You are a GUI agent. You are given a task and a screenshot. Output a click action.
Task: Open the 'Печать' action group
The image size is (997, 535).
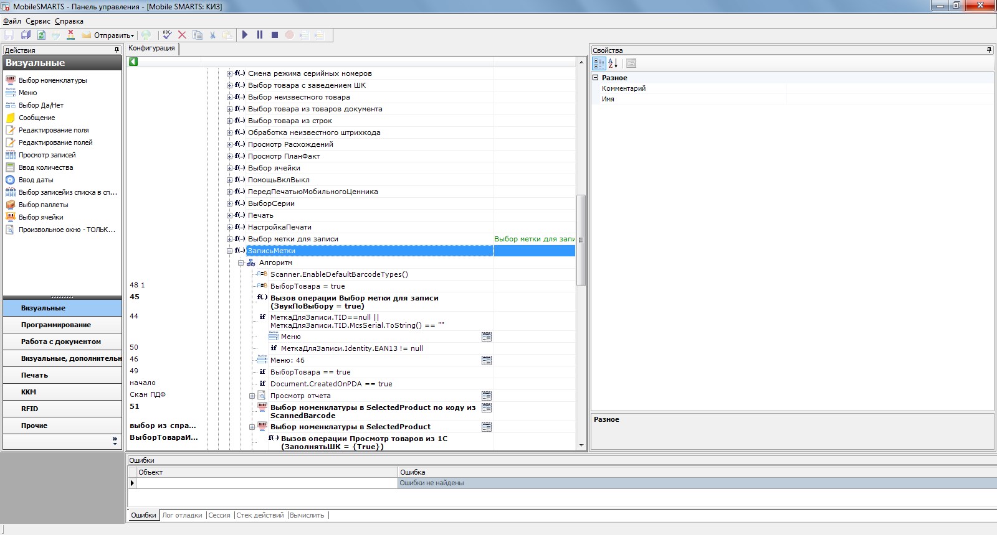(62, 375)
